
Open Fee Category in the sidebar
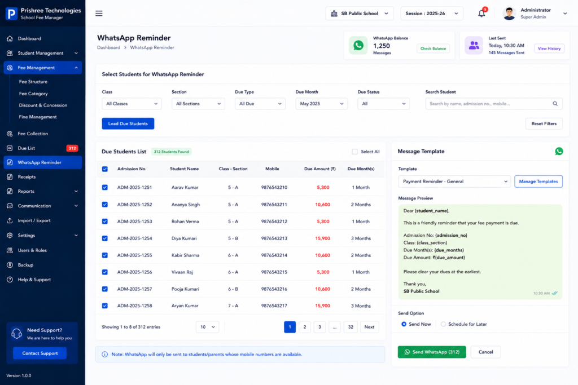coord(33,94)
